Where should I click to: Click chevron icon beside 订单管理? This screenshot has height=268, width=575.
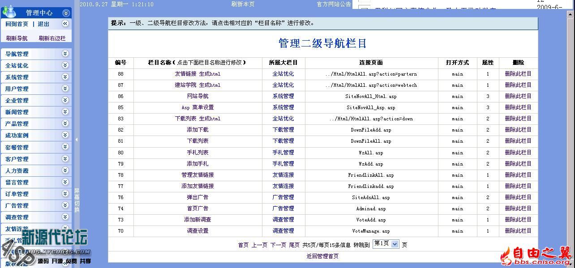65,194
